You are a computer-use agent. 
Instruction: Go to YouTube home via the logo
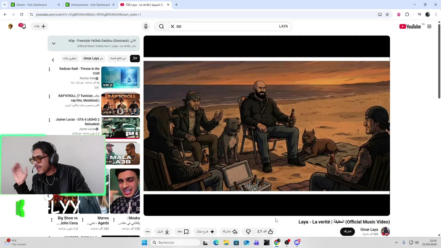(x=410, y=27)
